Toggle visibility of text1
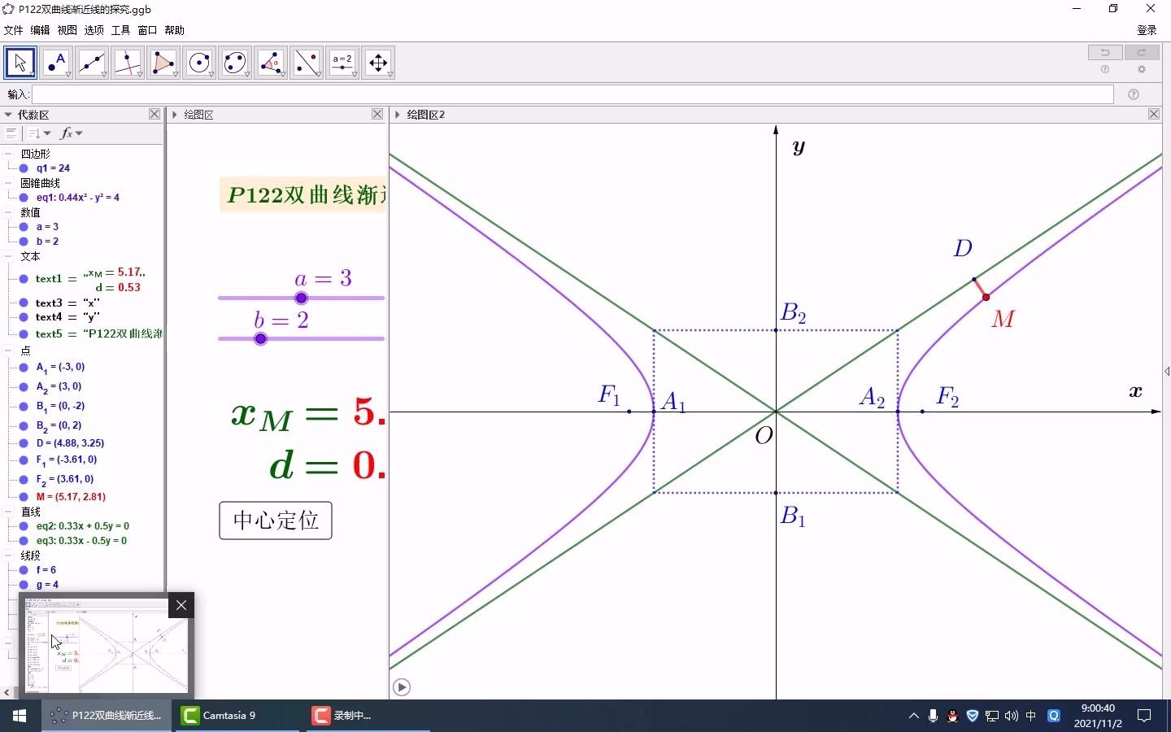Viewport: 1171px width, 732px height. (24, 279)
